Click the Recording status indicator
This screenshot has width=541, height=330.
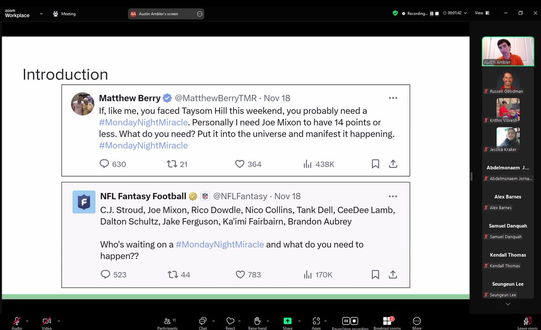(415, 14)
